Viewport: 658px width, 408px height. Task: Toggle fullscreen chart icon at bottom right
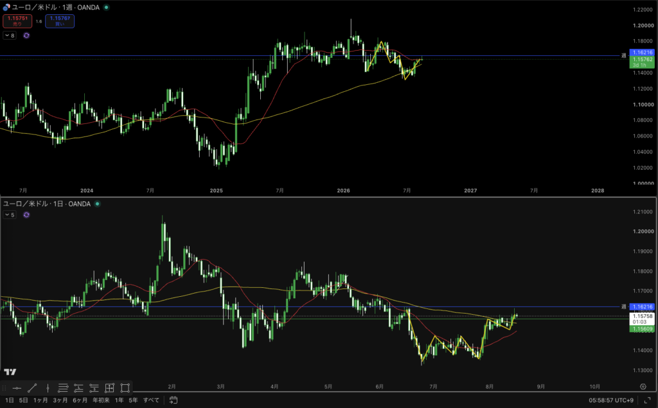point(647,400)
